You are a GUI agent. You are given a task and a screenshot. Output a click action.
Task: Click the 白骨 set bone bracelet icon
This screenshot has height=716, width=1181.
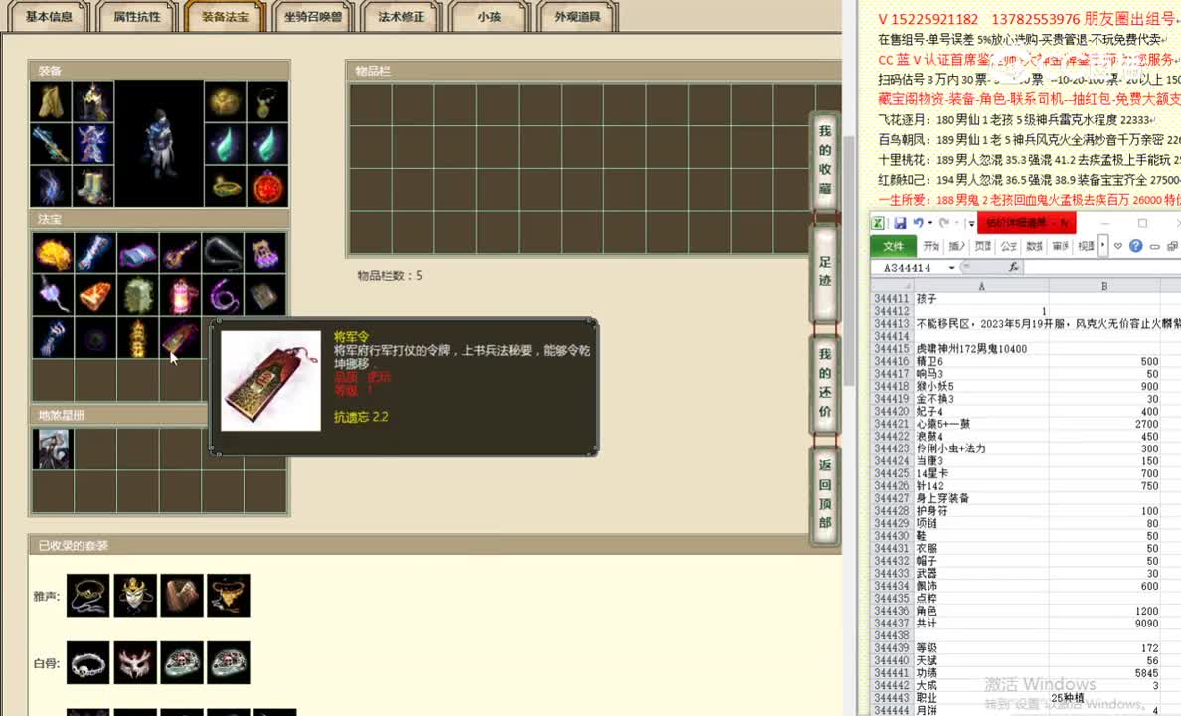point(88,662)
